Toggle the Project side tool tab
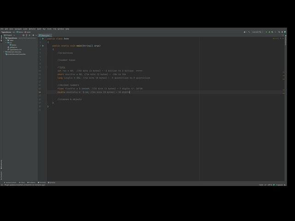 click(x=1, y=38)
